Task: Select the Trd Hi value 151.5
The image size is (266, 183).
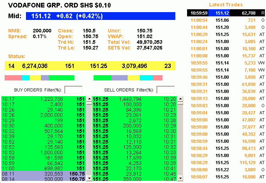Action: [x=89, y=42]
